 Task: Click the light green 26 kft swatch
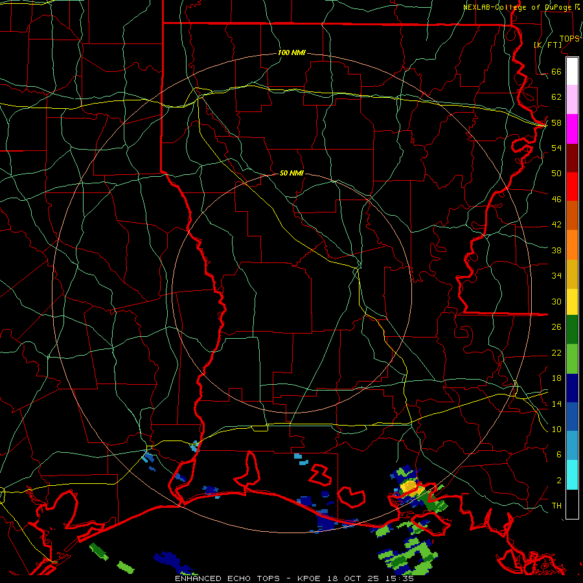click(x=572, y=359)
